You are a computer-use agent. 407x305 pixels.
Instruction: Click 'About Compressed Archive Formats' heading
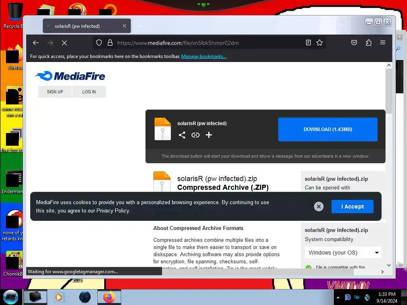pyautogui.click(x=198, y=228)
